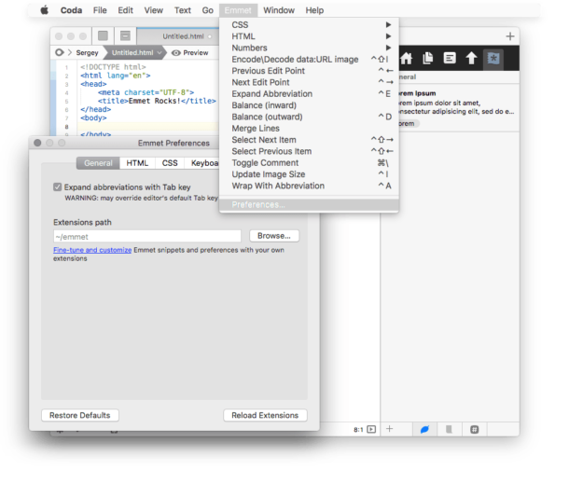The height and width of the screenshot is (484, 569).
Task: Choose Select Previous Item
Action: point(309,151)
